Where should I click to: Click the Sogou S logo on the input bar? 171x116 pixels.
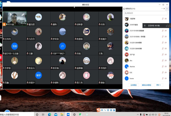pos(98,110)
